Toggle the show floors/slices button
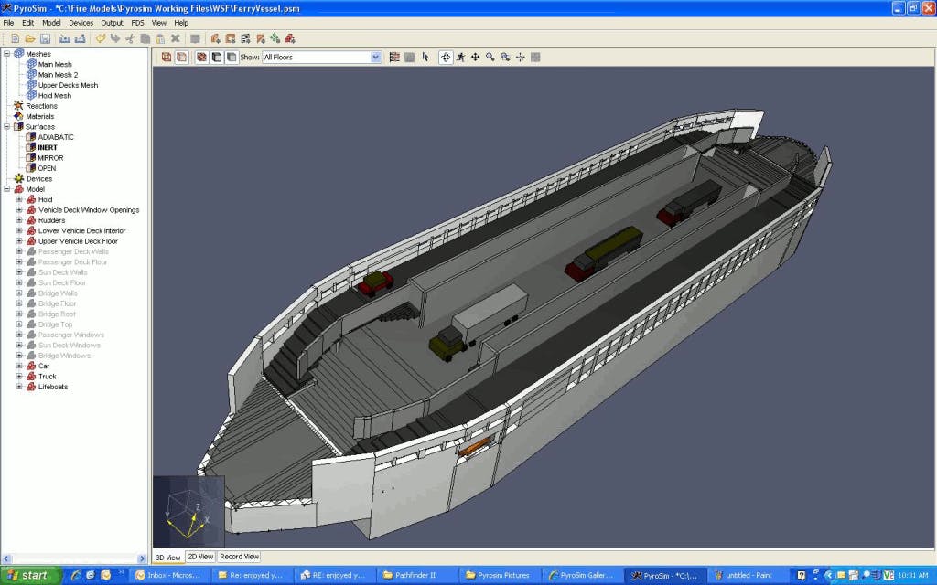Viewport: 937px width, 585px height. (x=394, y=57)
